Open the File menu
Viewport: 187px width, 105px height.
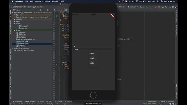coord(27,1)
